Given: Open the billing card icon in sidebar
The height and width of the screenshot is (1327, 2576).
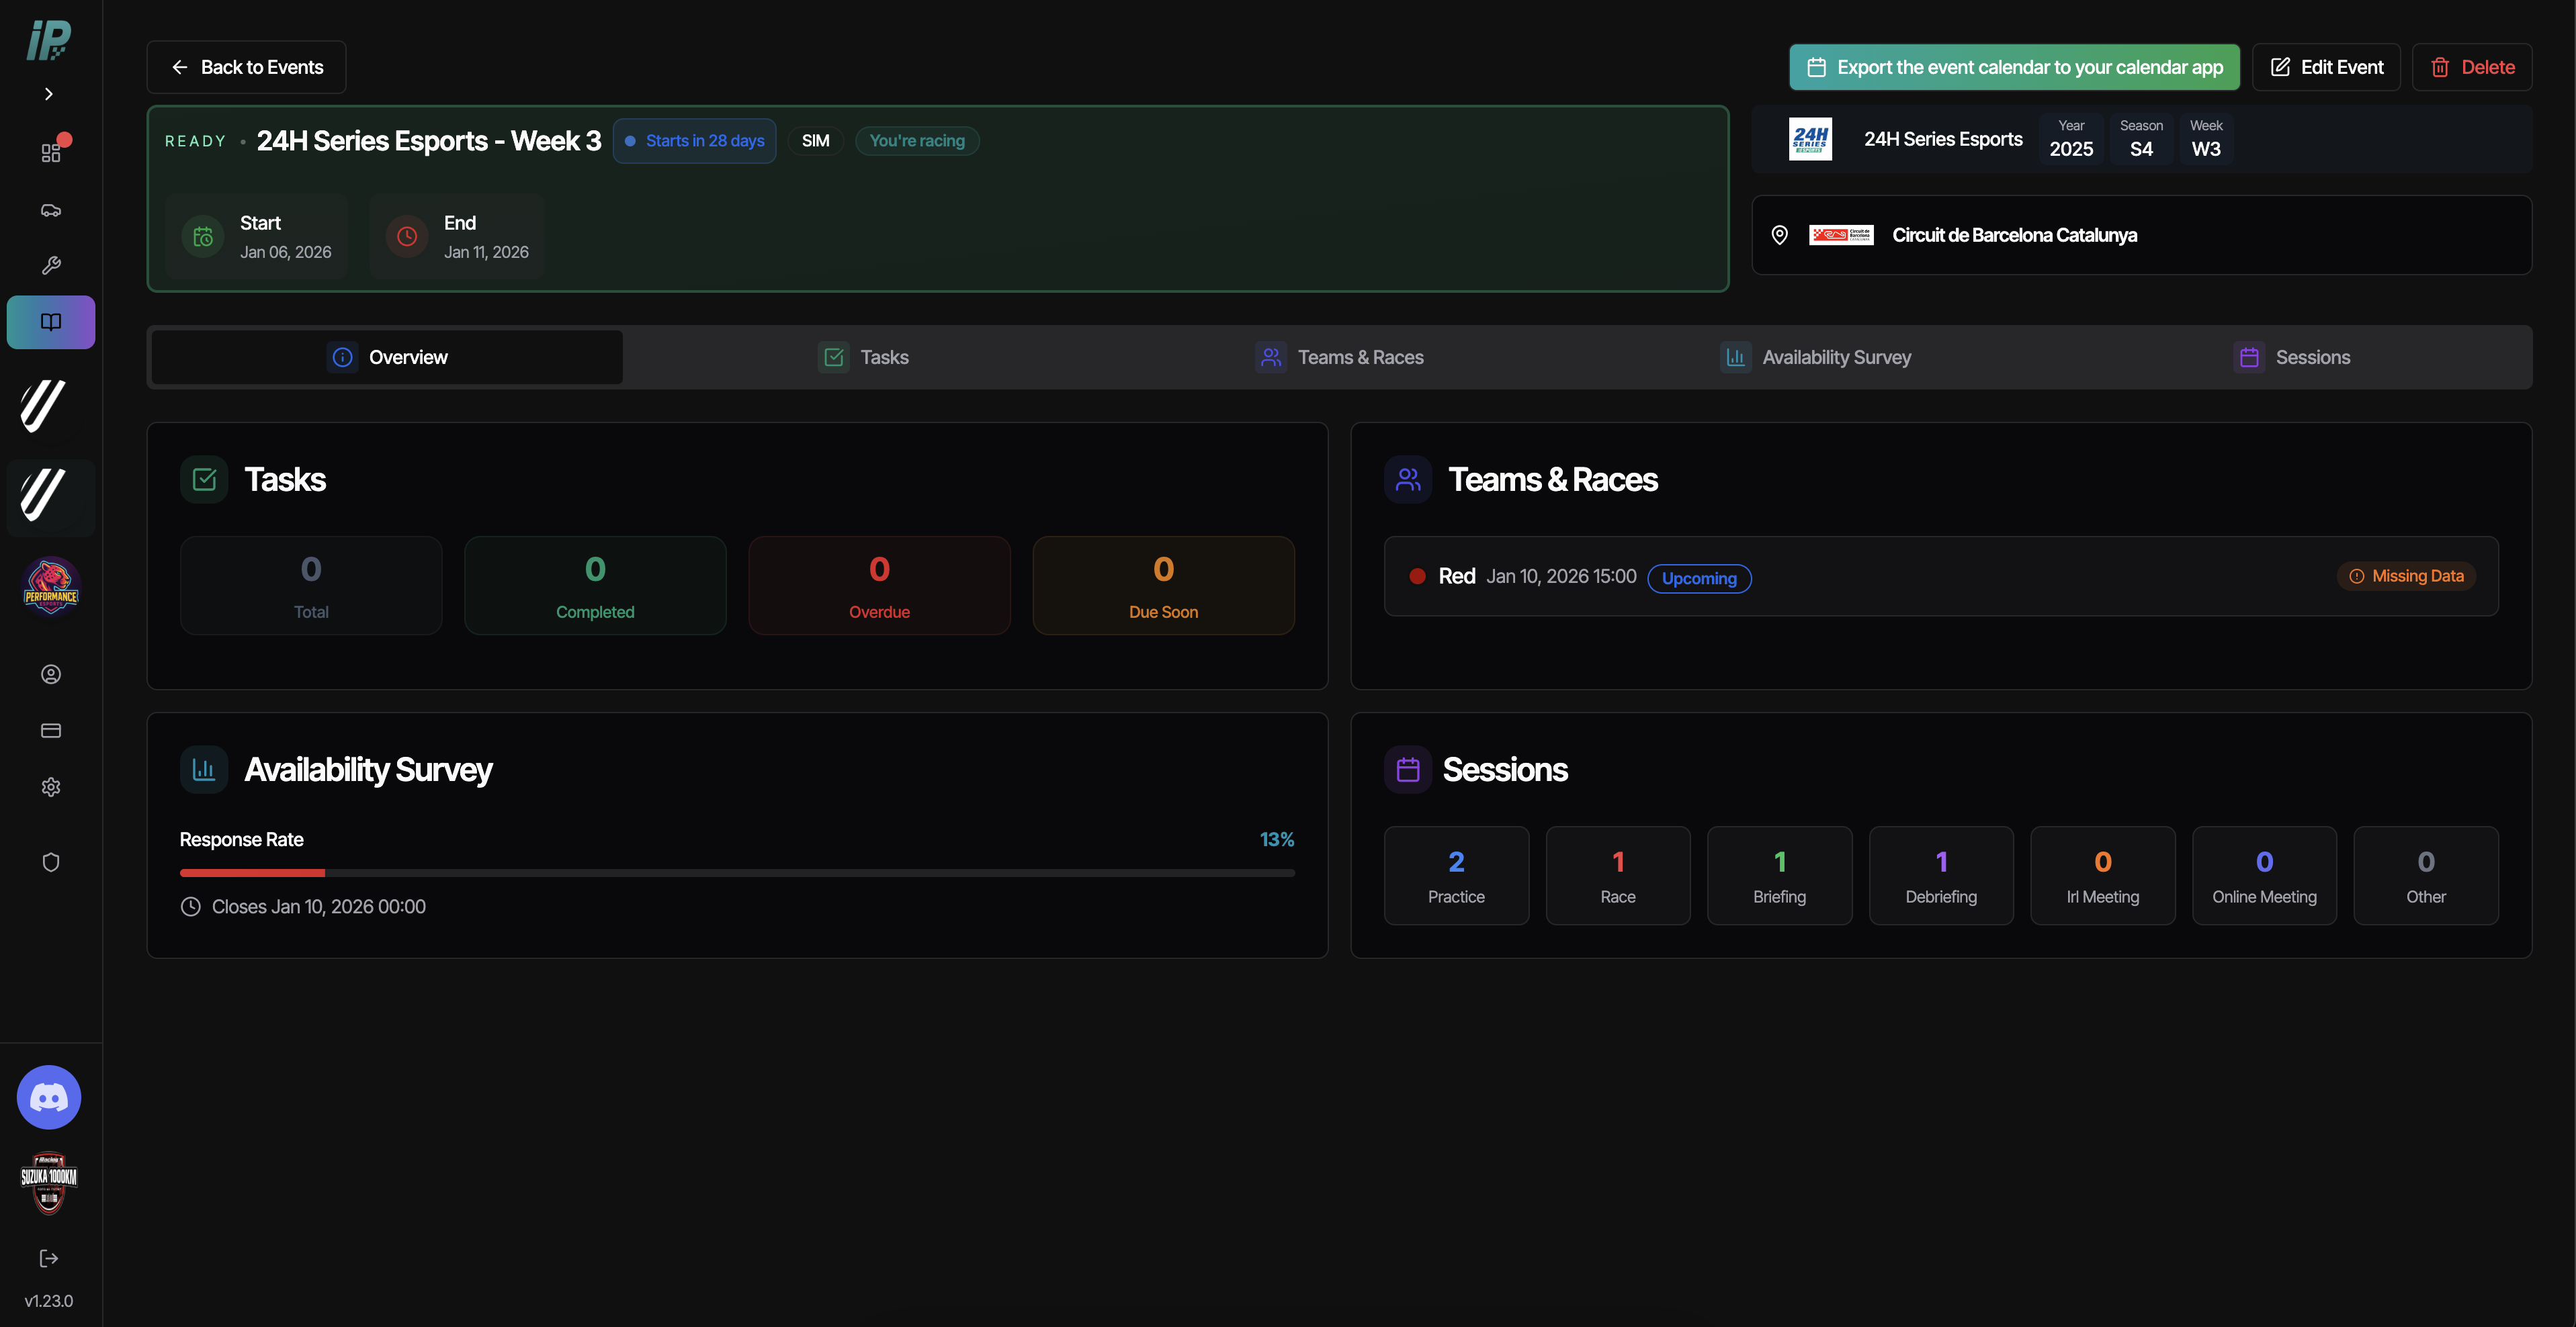Looking at the screenshot, I should (51, 731).
